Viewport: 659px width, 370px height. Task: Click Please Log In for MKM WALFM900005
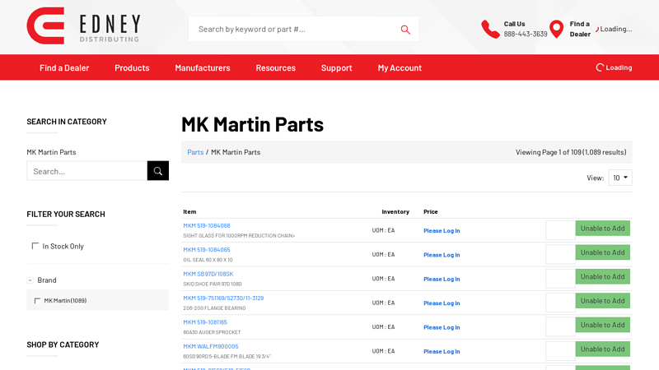[442, 352]
